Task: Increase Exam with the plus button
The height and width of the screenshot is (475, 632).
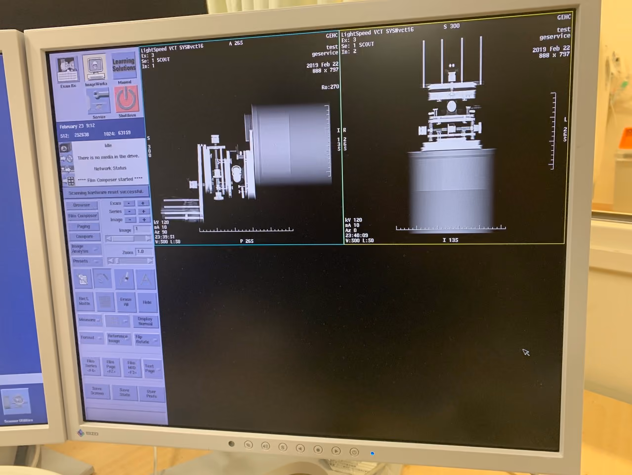Action: [143, 203]
